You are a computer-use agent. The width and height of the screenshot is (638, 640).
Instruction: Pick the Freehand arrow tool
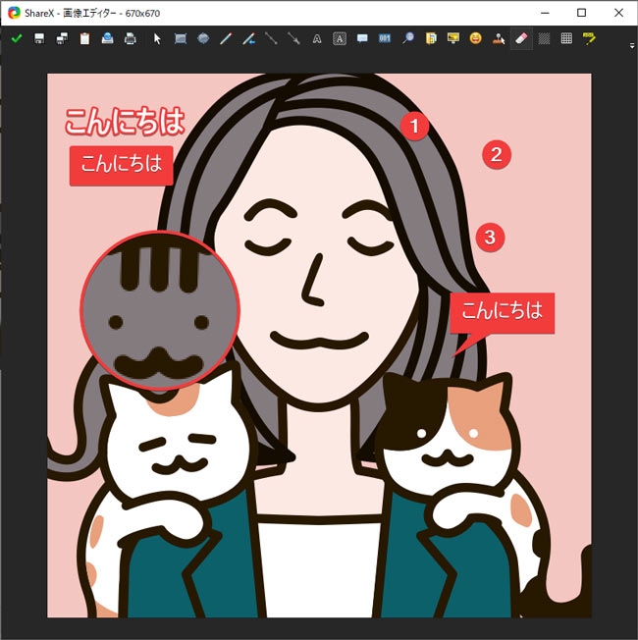248,39
